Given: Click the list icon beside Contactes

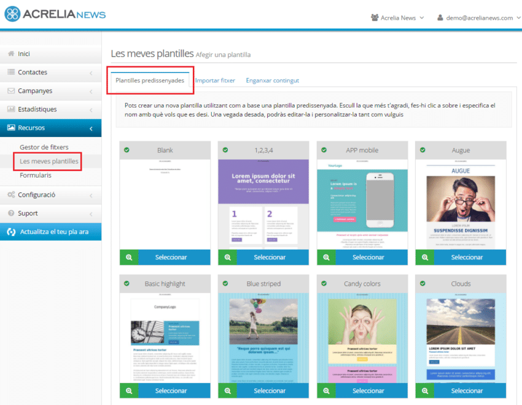Looking at the screenshot, I should [x=11, y=72].
